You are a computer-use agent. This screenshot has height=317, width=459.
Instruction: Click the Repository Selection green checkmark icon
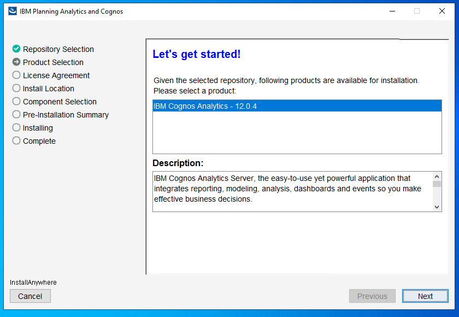[16, 49]
